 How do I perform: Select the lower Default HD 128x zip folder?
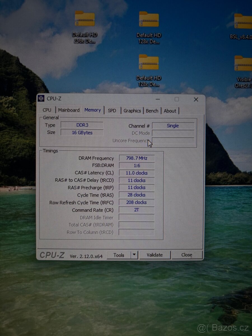pyautogui.click(x=149, y=70)
